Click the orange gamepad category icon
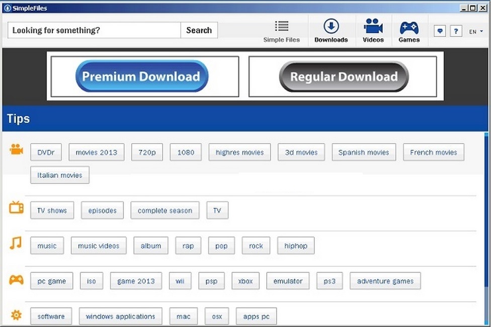491x327 pixels. coord(16,279)
